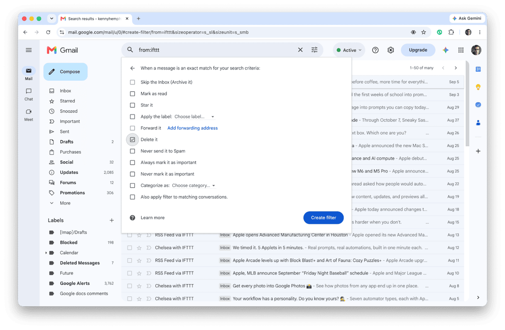Open the Chrome extensions puzzle icon
The height and width of the screenshot is (330, 505).
(x=451, y=32)
